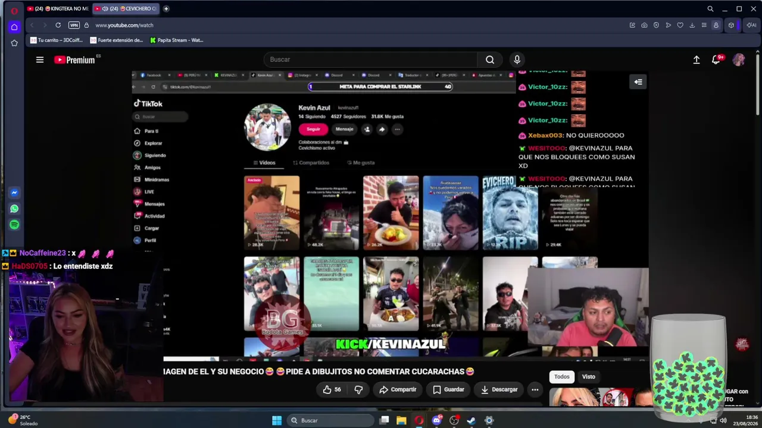The width and height of the screenshot is (762, 428).
Task: Open Steam from the taskbar
Action: coord(471,420)
